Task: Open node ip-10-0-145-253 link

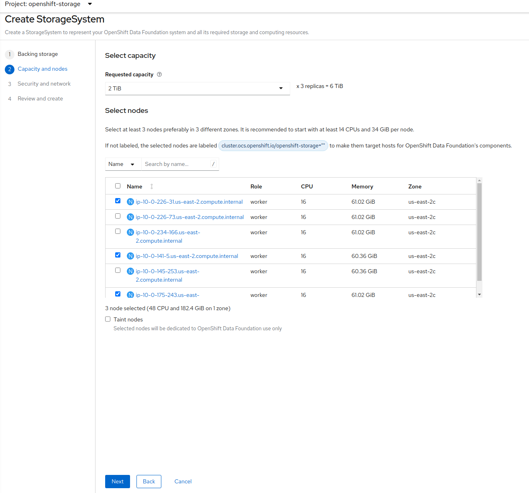Action: tap(167, 275)
